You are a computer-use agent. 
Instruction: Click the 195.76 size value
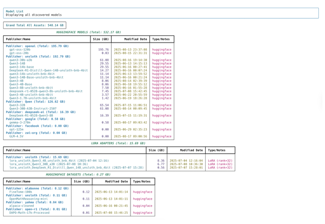104,50
